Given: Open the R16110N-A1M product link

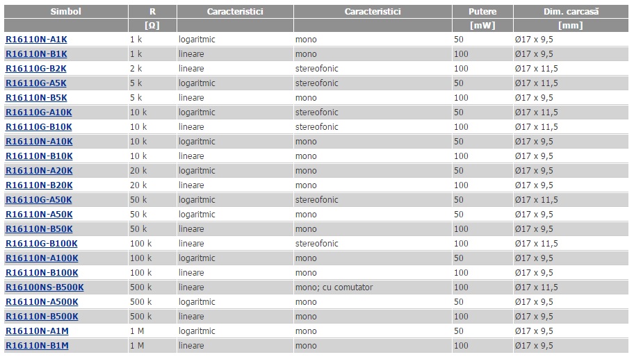Looking at the screenshot, I should coord(38,331).
